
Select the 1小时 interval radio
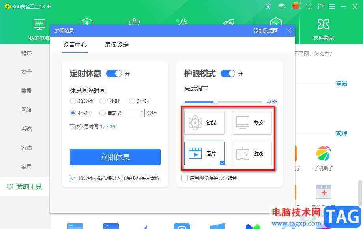tap(102, 101)
